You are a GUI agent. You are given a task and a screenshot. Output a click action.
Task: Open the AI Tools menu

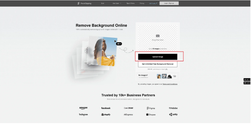[x=153, y=3]
